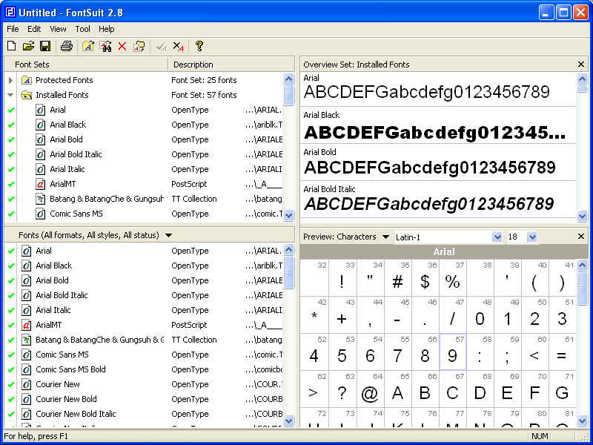Click the red PostScript icon of ArialMT in Fonts list
Image resolution: width=593 pixels, height=445 pixels.
pyautogui.click(x=26, y=325)
